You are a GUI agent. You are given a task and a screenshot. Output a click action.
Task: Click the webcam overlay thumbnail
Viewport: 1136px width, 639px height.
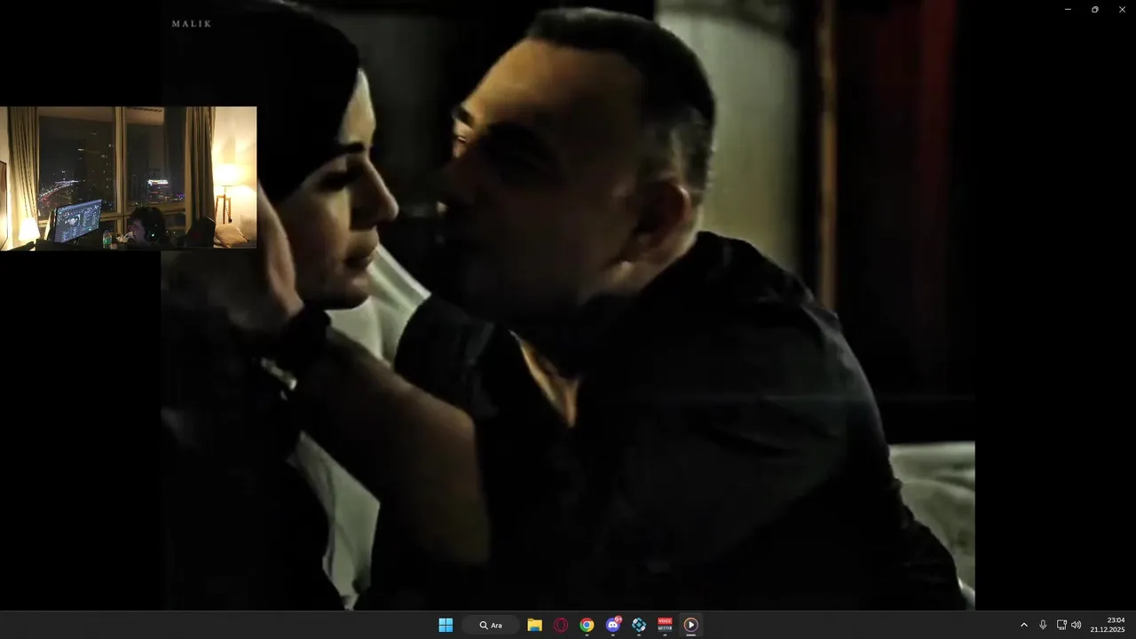129,178
